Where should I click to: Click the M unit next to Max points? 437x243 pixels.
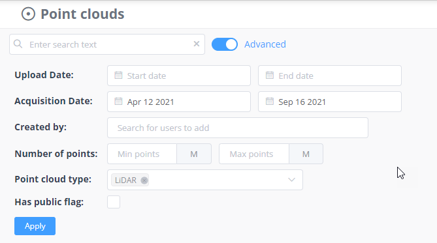pos(306,154)
